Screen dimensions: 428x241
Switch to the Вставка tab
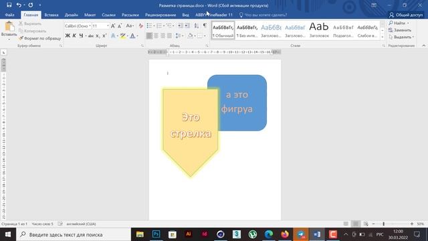51,15
